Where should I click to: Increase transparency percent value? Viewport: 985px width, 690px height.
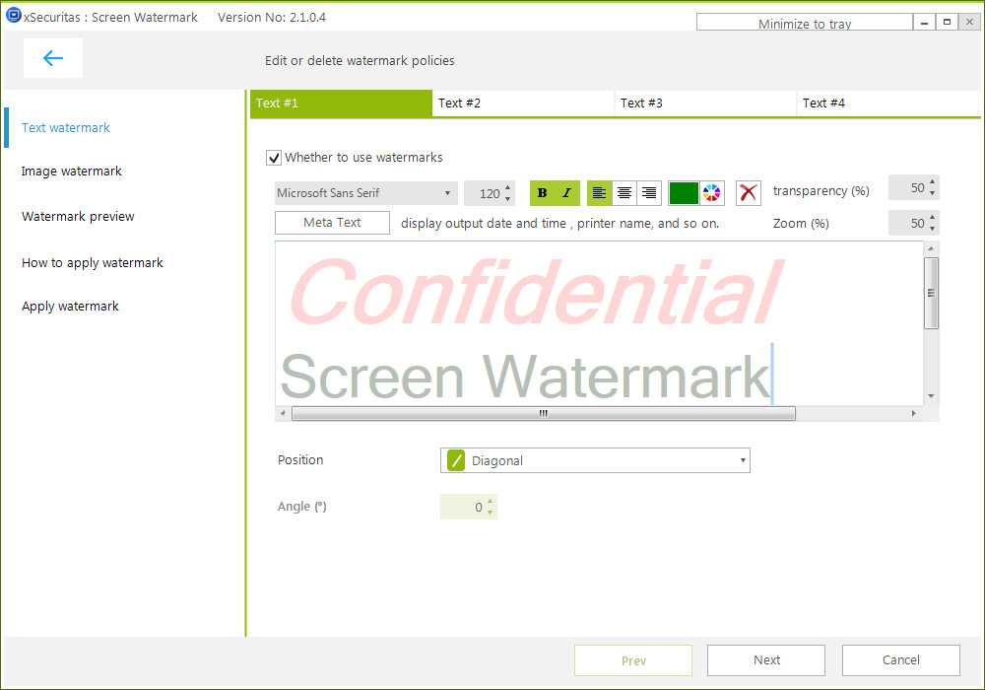coord(932,182)
